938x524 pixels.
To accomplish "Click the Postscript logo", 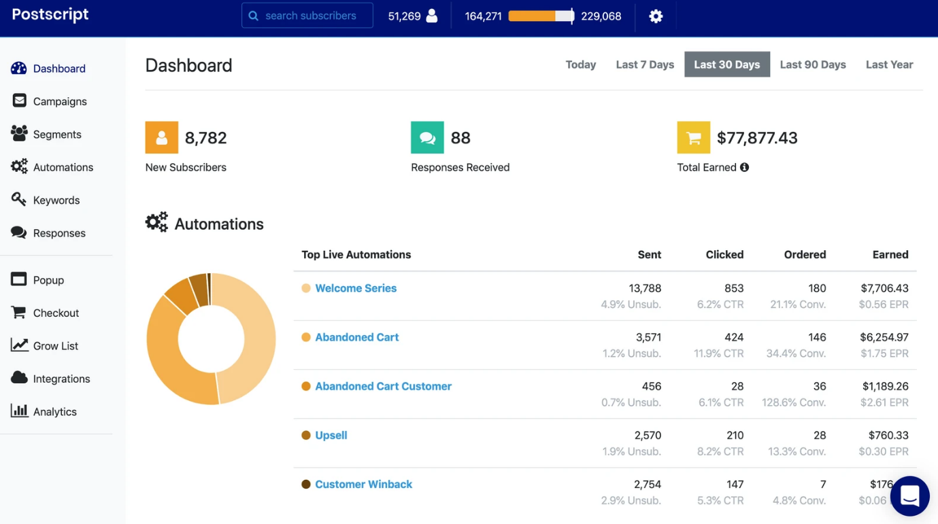I will pos(50,15).
